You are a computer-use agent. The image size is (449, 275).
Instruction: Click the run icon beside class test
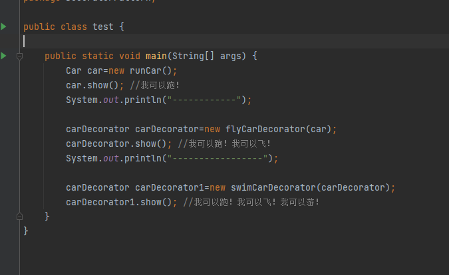(x=4, y=27)
